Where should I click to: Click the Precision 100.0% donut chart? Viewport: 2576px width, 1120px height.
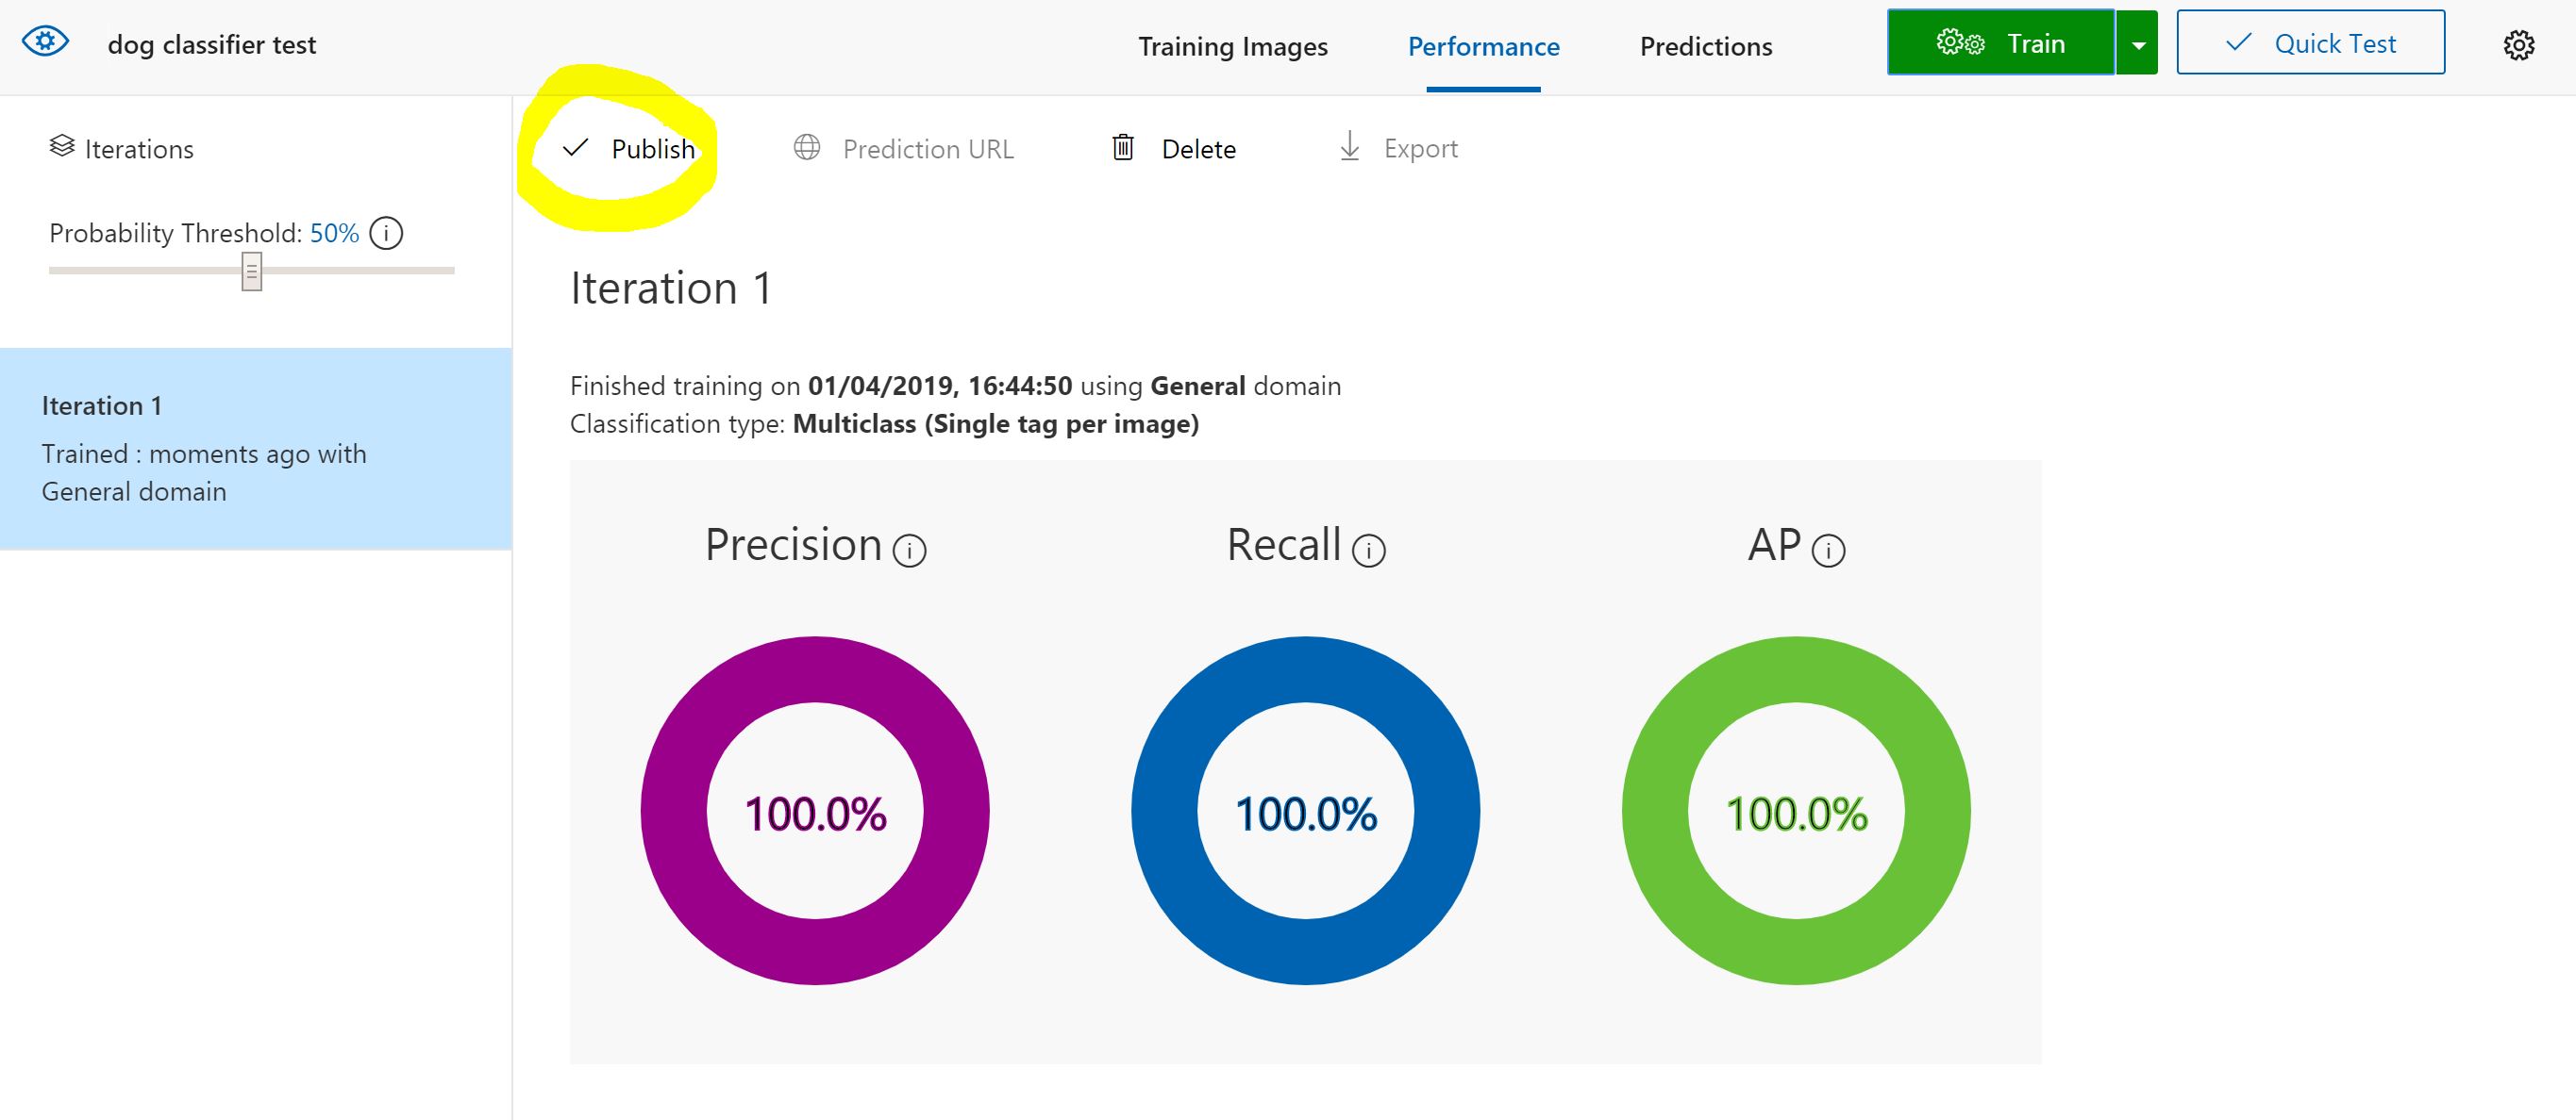815,810
